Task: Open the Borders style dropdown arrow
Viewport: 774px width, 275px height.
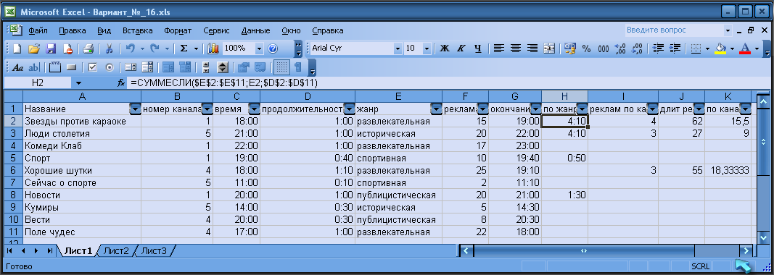Action: coord(707,48)
